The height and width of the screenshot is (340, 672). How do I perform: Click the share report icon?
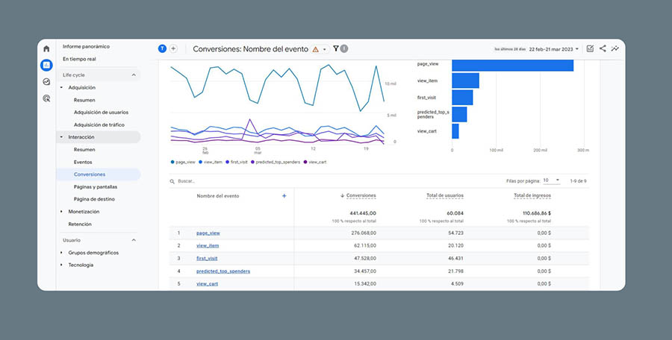603,48
